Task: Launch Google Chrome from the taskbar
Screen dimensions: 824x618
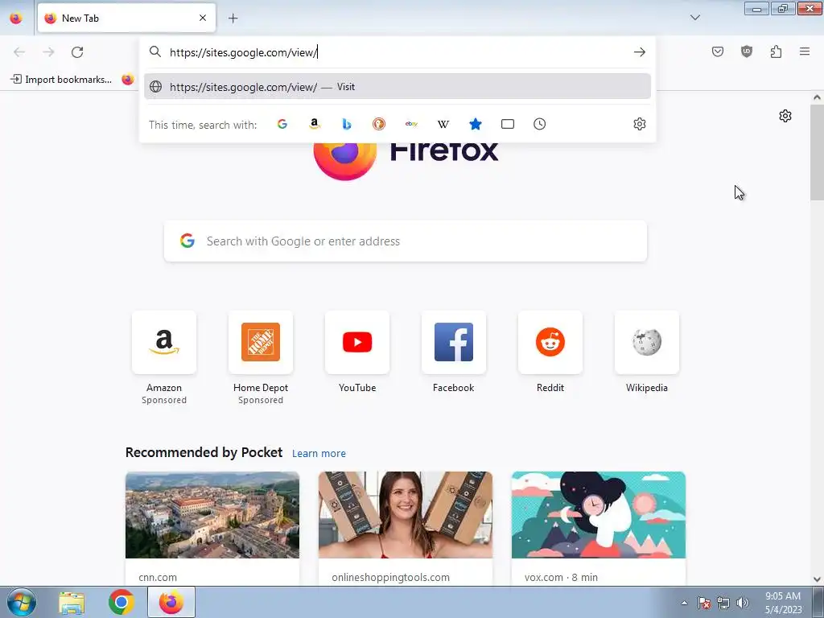Action: point(121,602)
